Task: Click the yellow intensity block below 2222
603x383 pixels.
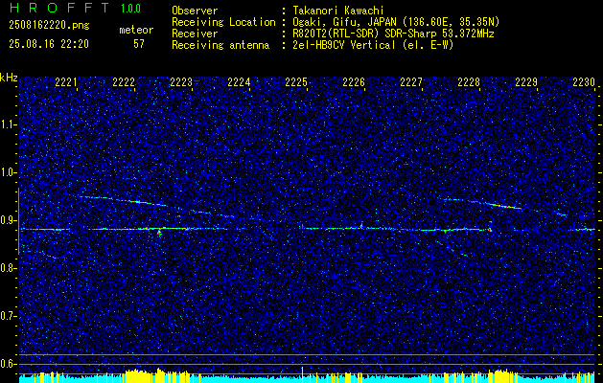Action: tap(136, 377)
